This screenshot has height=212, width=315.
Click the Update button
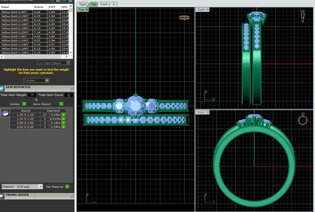tap(15, 104)
